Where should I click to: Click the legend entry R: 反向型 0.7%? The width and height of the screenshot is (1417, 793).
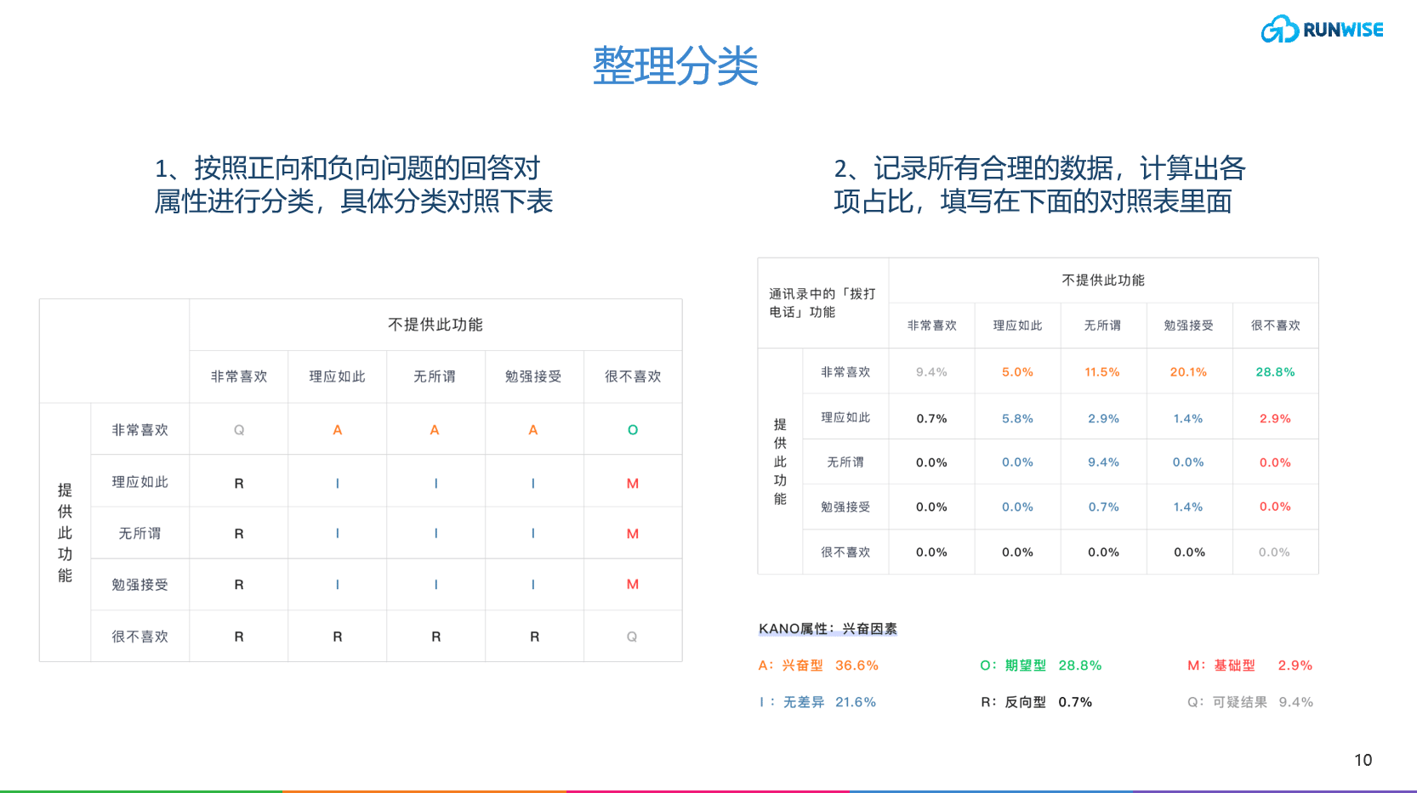[1036, 702]
